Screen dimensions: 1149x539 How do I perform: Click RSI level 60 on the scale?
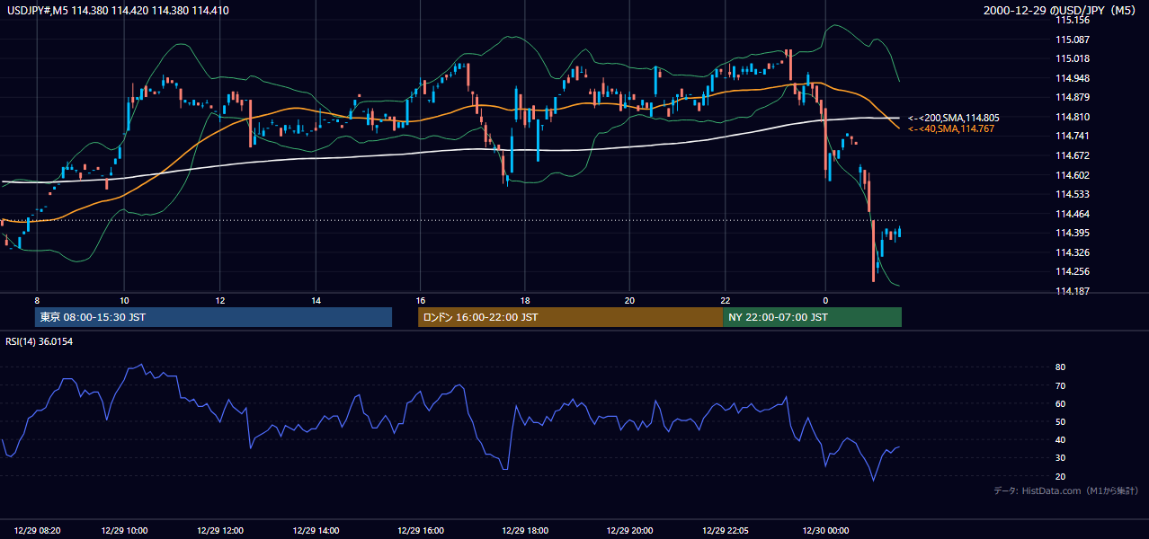click(x=1060, y=403)
